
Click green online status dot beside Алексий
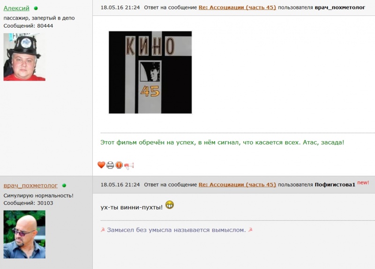(x=36, y=8)
